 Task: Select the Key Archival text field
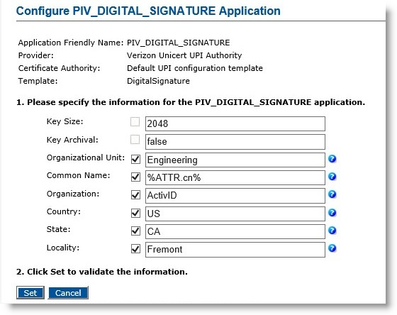pyautogui.click(x=235, y=142)
